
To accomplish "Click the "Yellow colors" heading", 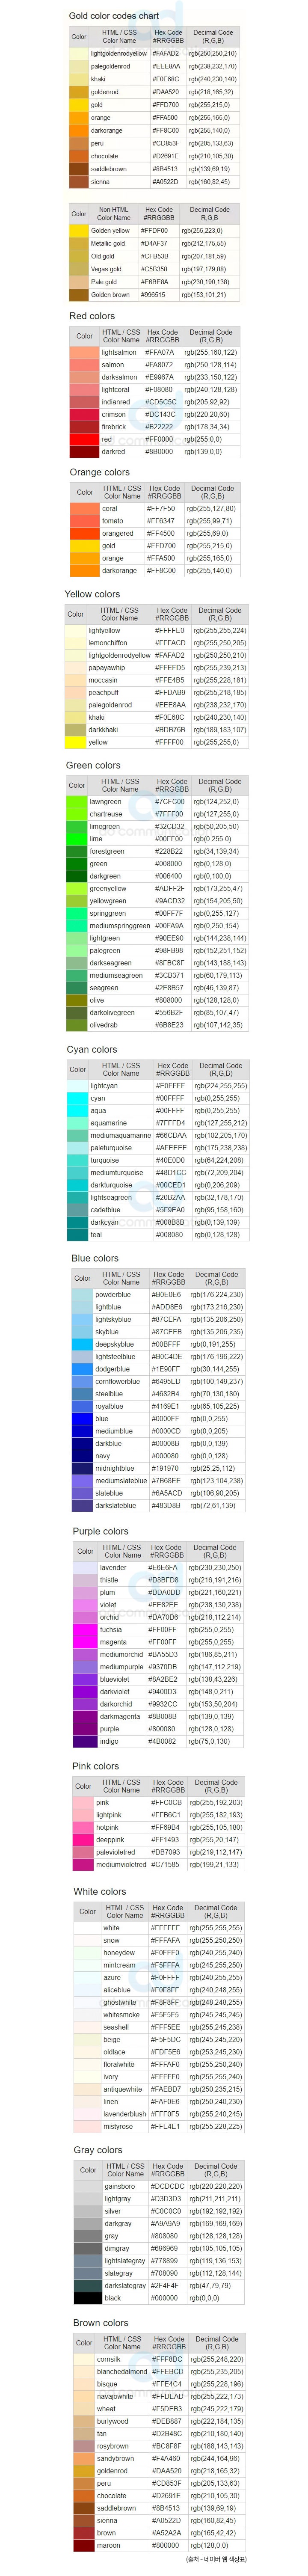I will click(x=92, y=594).
